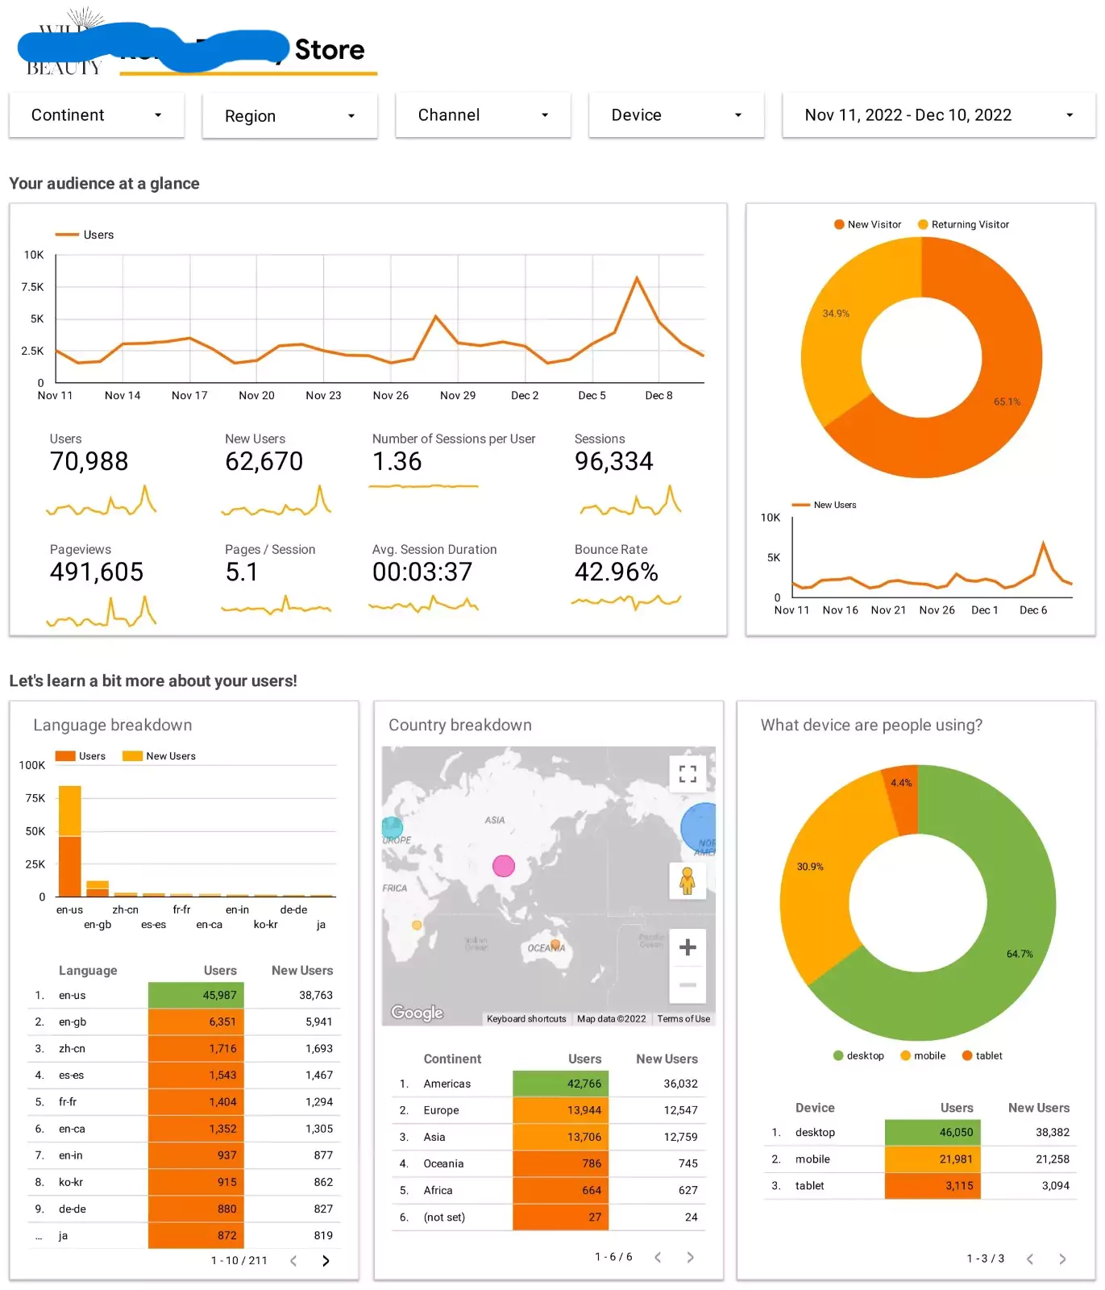1105x1290 pixels.
Task: Toggle Returning Visitor legend in donut chart
Action: 964,225
